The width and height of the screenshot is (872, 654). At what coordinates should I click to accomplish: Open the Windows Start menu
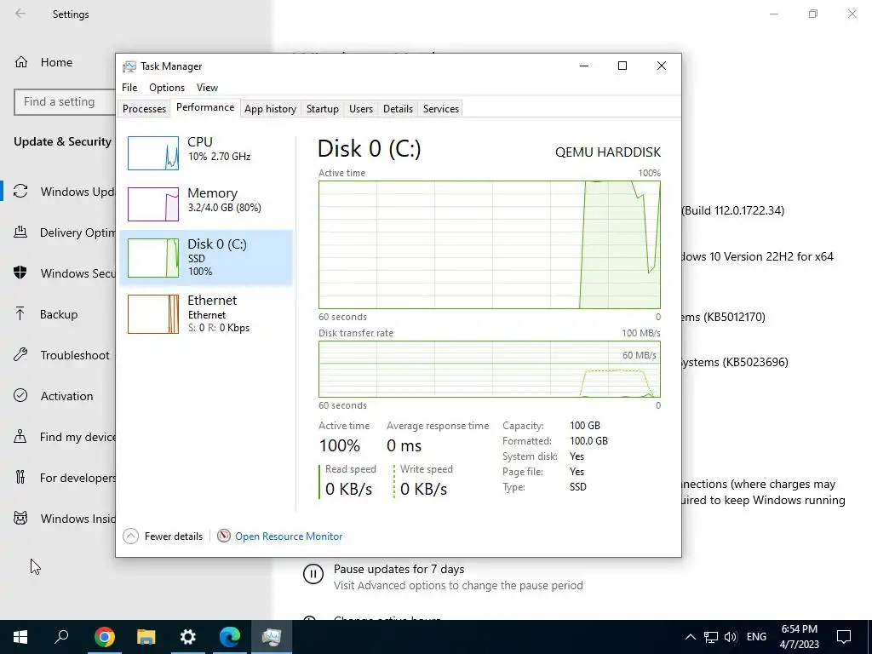20,637
